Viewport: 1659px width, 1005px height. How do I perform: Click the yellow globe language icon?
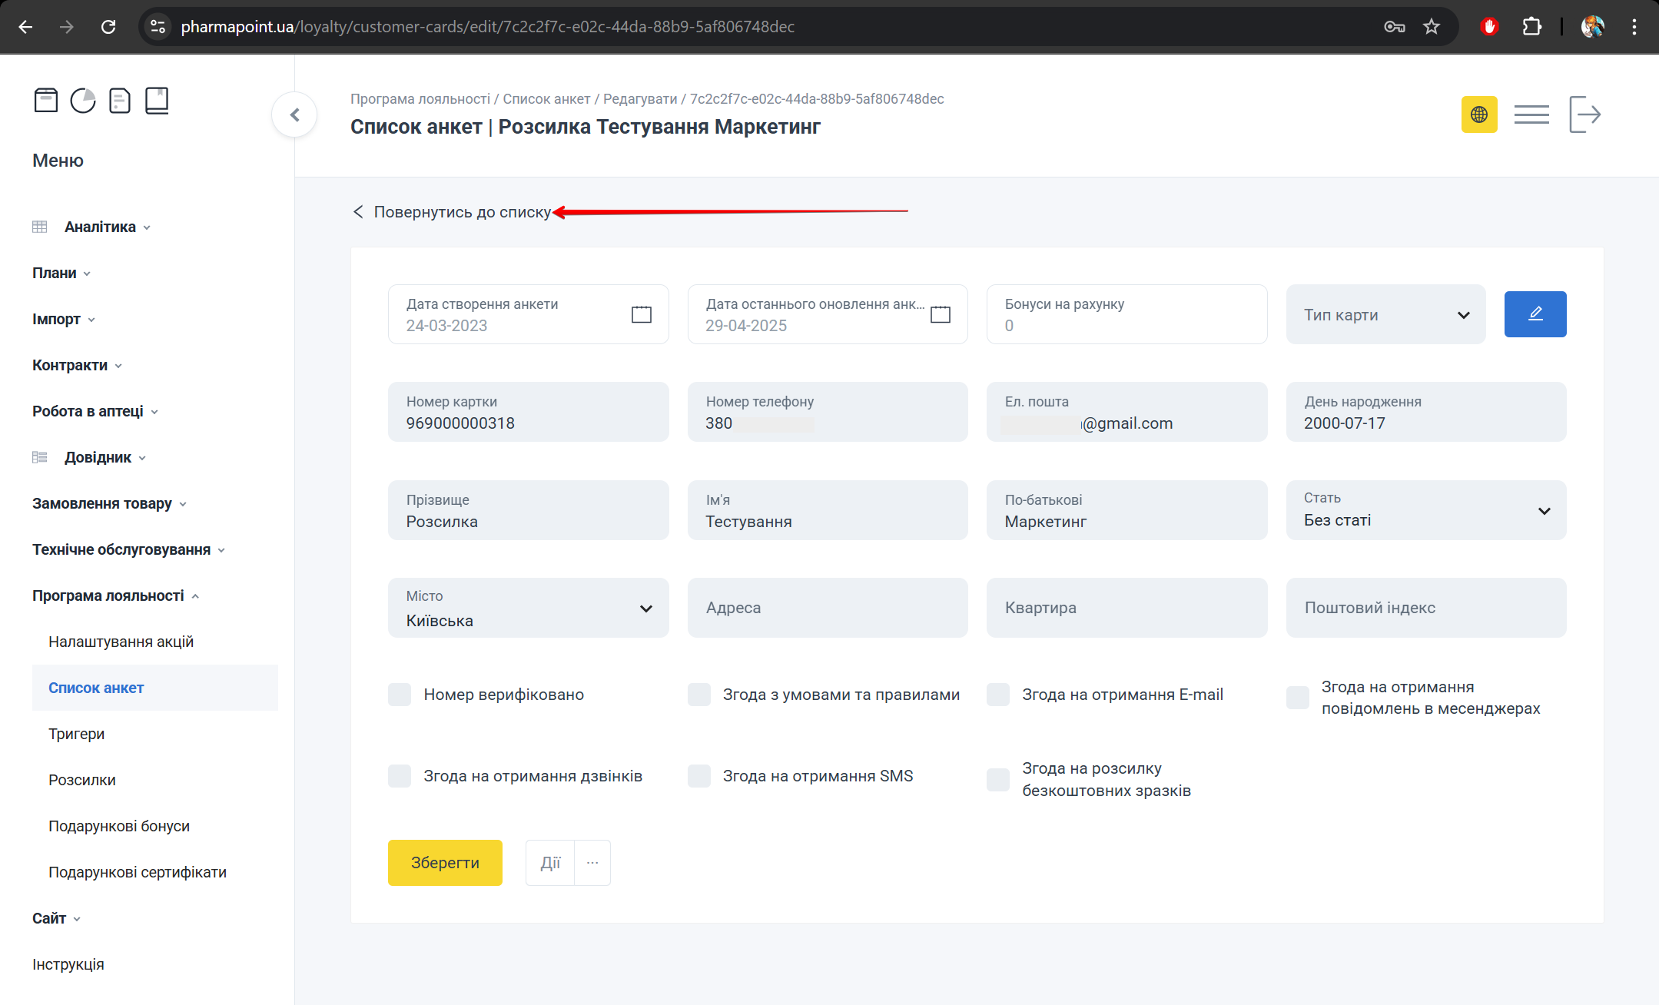tap(1478, 115)
